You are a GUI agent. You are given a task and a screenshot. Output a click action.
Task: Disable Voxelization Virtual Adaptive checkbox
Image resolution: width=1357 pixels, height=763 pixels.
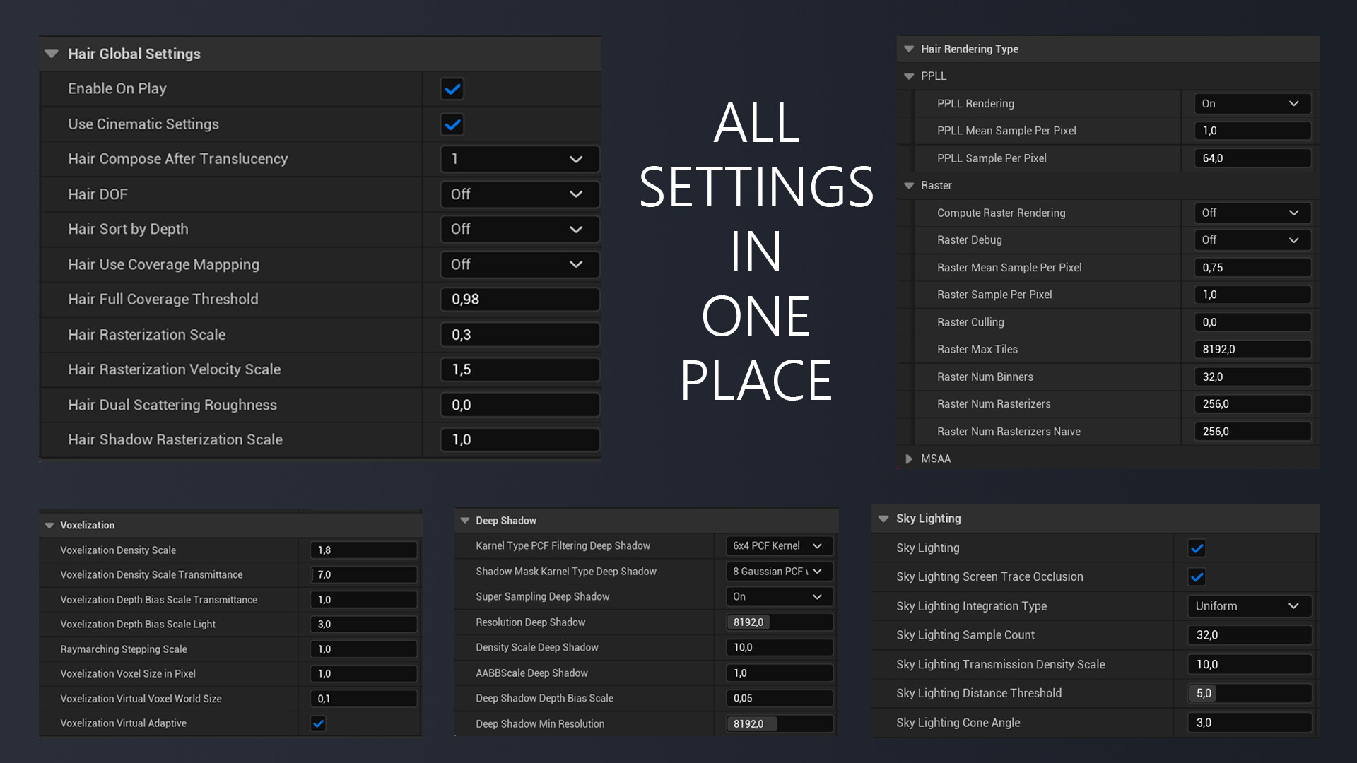[319, 723]
